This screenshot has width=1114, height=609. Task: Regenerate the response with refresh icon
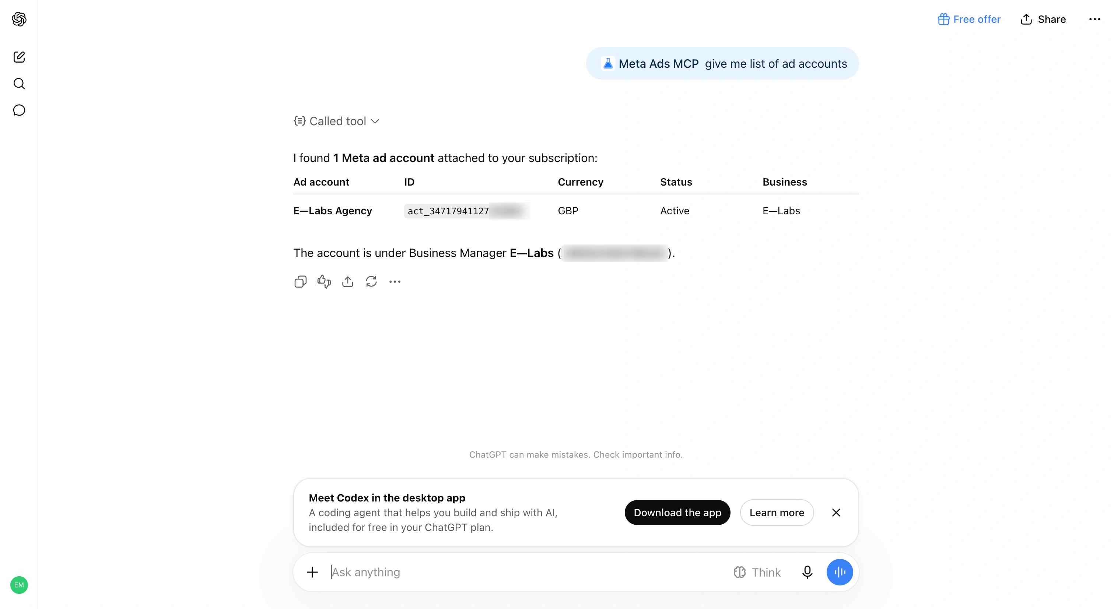coord(371,282)
